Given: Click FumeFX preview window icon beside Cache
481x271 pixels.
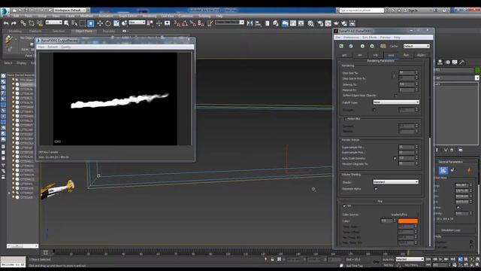Looking at the screenshot, I should click(383, 46).
